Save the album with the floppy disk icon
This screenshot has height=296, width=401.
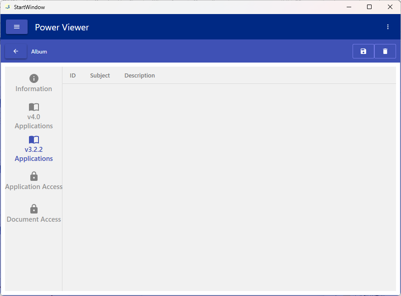click(x=363, y=51)
